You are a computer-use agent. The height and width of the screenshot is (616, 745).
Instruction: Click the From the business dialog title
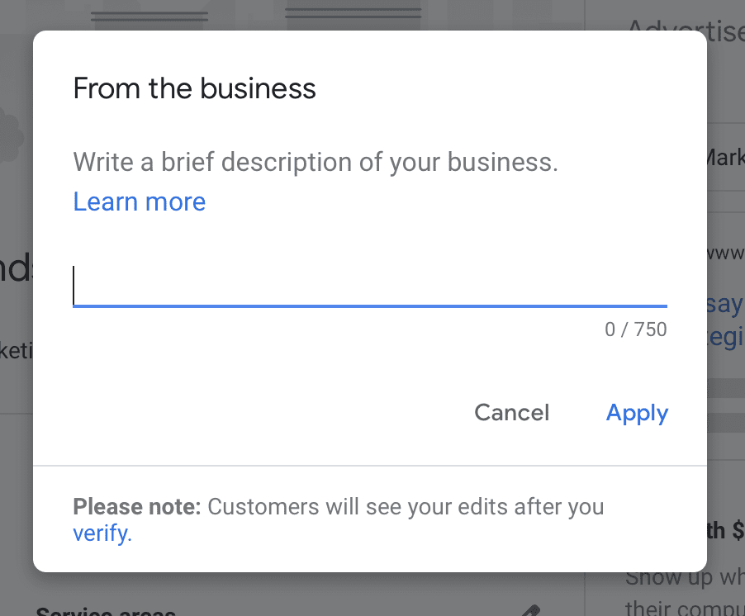coord(194,88)
